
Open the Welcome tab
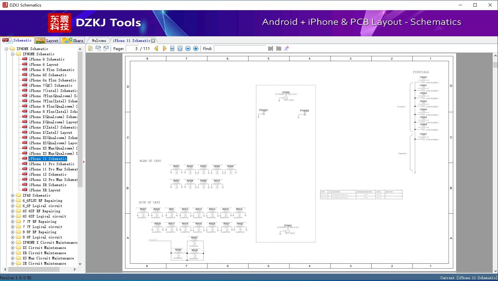point(99,41)
